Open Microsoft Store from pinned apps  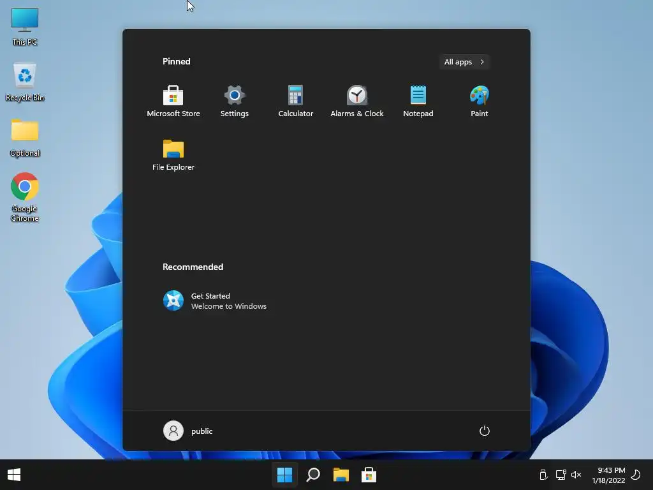173,101
